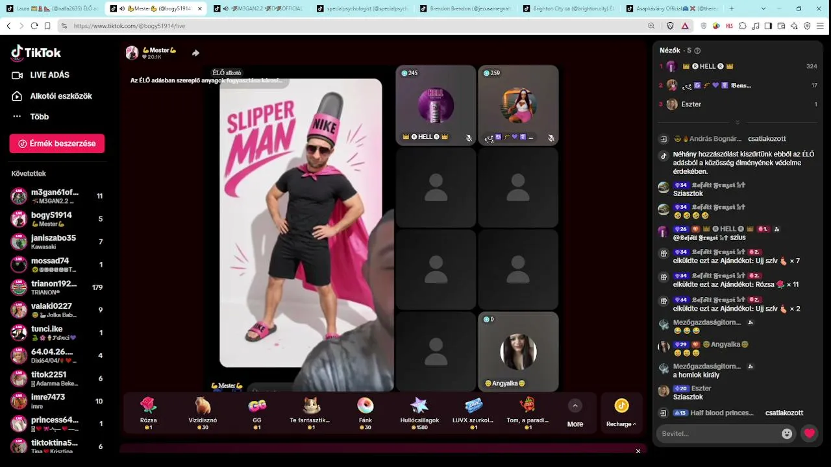Viewport: 831px width, 467px height.
Task: Expand the viewers ranking list
Action: coord(738,123)
